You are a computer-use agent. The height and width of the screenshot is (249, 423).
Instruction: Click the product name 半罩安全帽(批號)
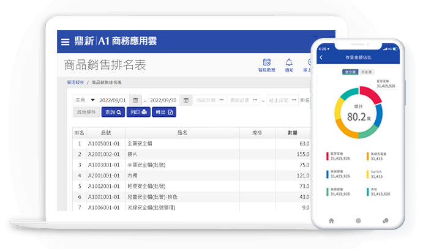pos(146,165)
